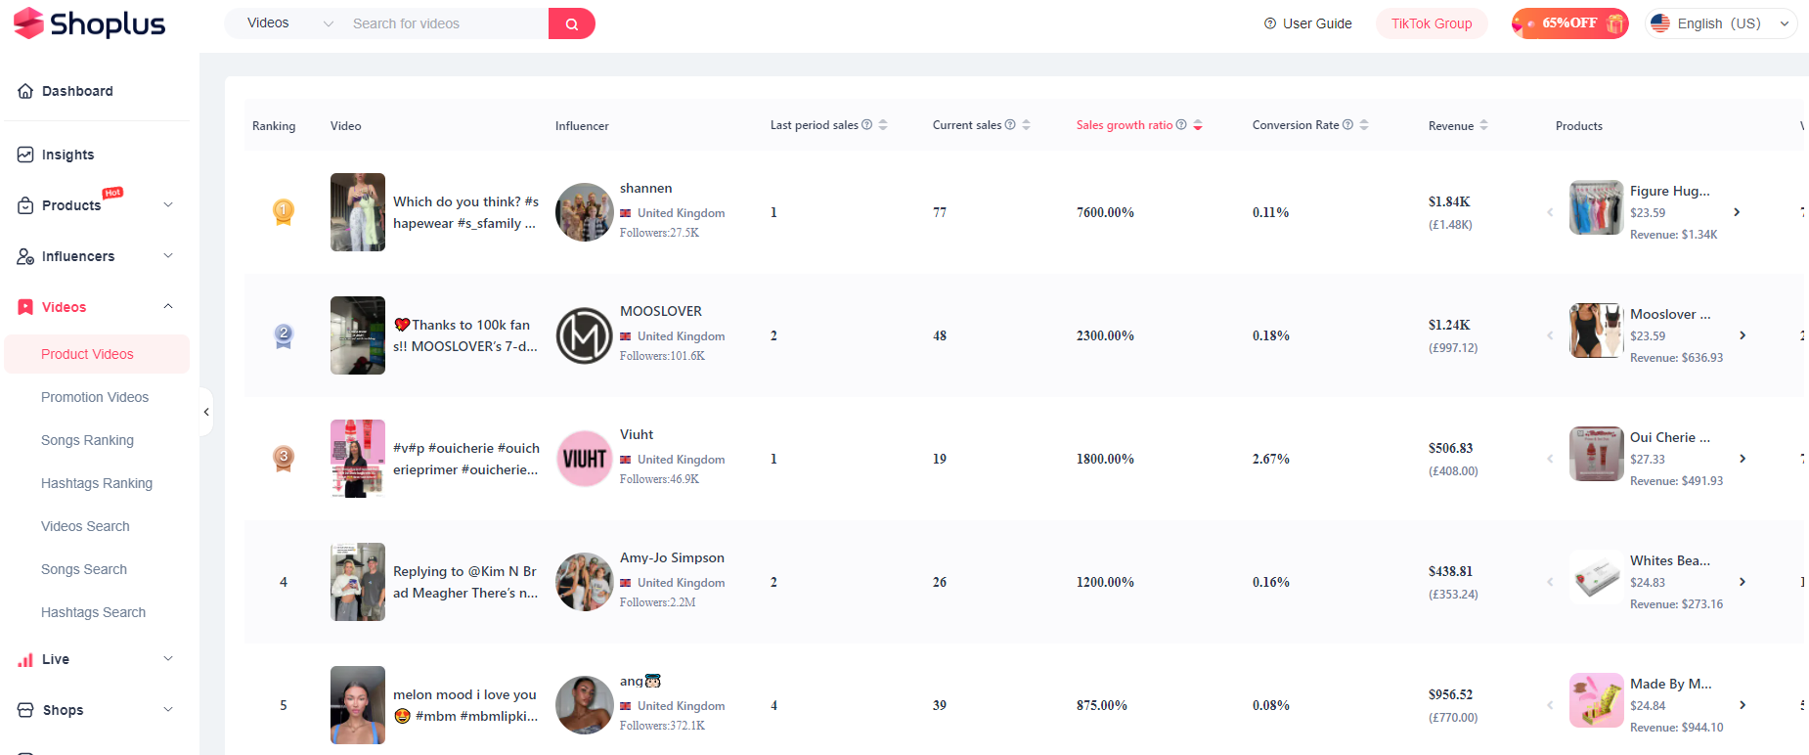
Task: Next product arrow for Made By M row
Action: 1743,705
